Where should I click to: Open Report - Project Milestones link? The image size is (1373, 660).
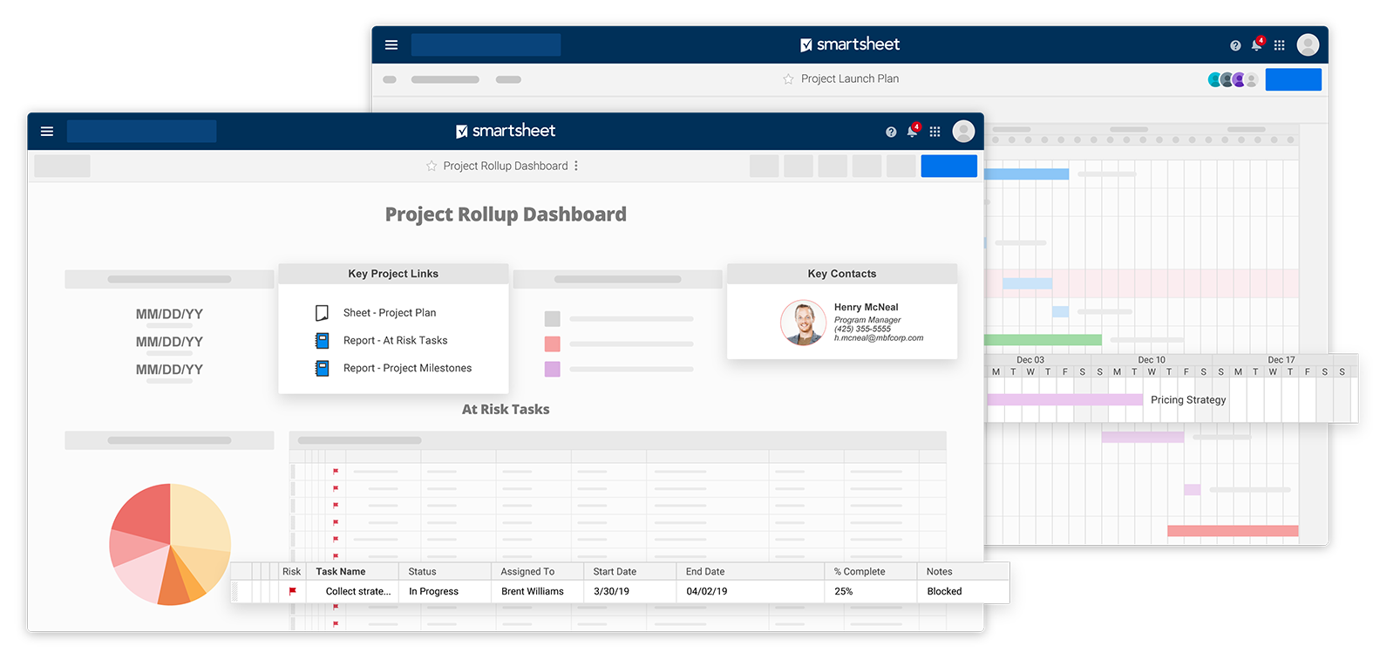point(407,369)
